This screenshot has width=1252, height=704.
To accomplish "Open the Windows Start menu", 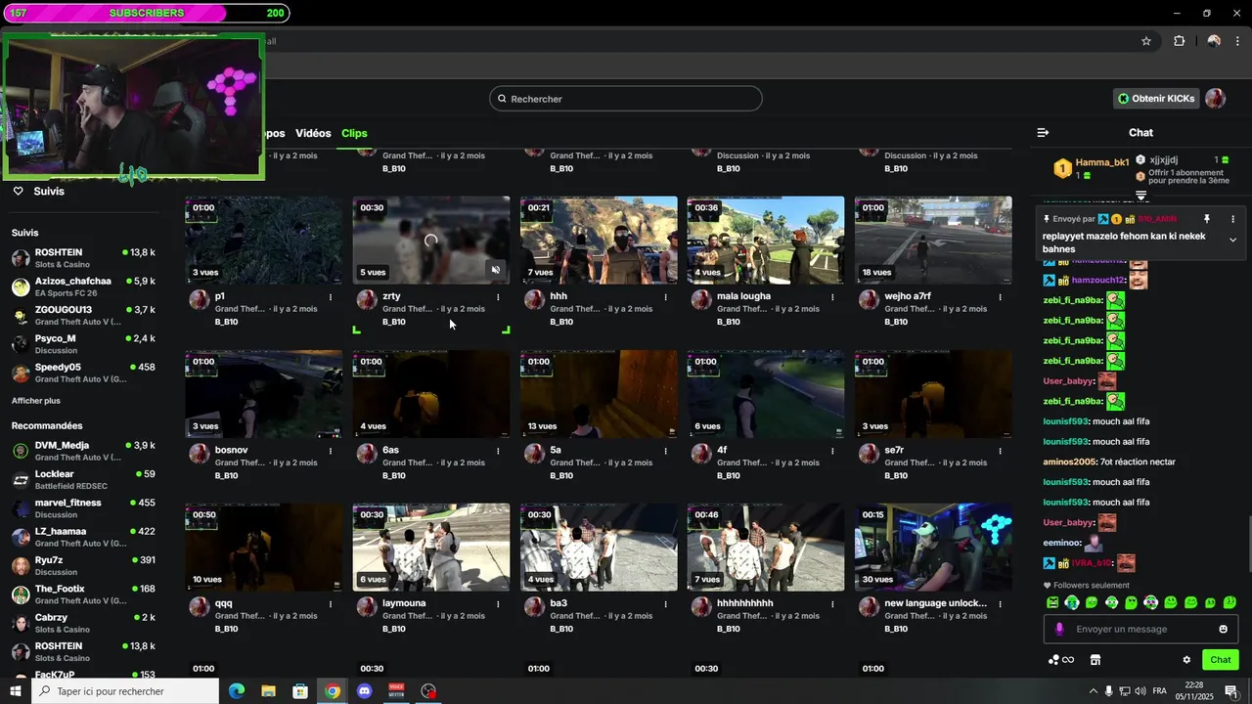I will point(15,691).
